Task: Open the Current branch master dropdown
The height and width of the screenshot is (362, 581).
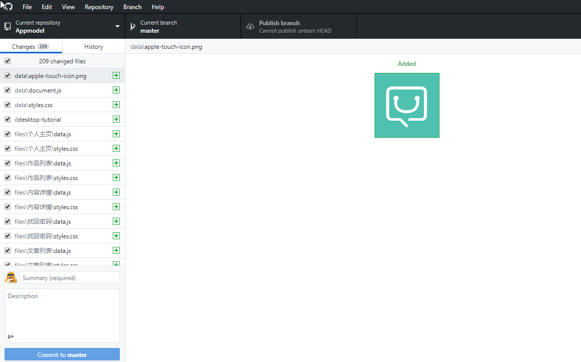Action: (183, 26)
